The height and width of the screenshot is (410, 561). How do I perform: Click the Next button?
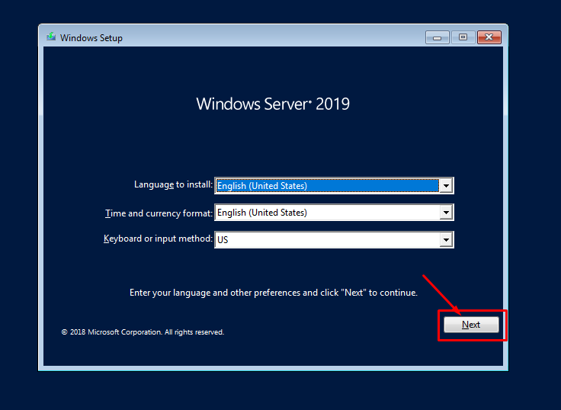tap(471, 325)
